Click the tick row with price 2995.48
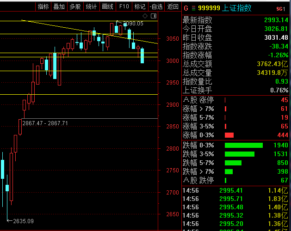 (x=235, y=207)
